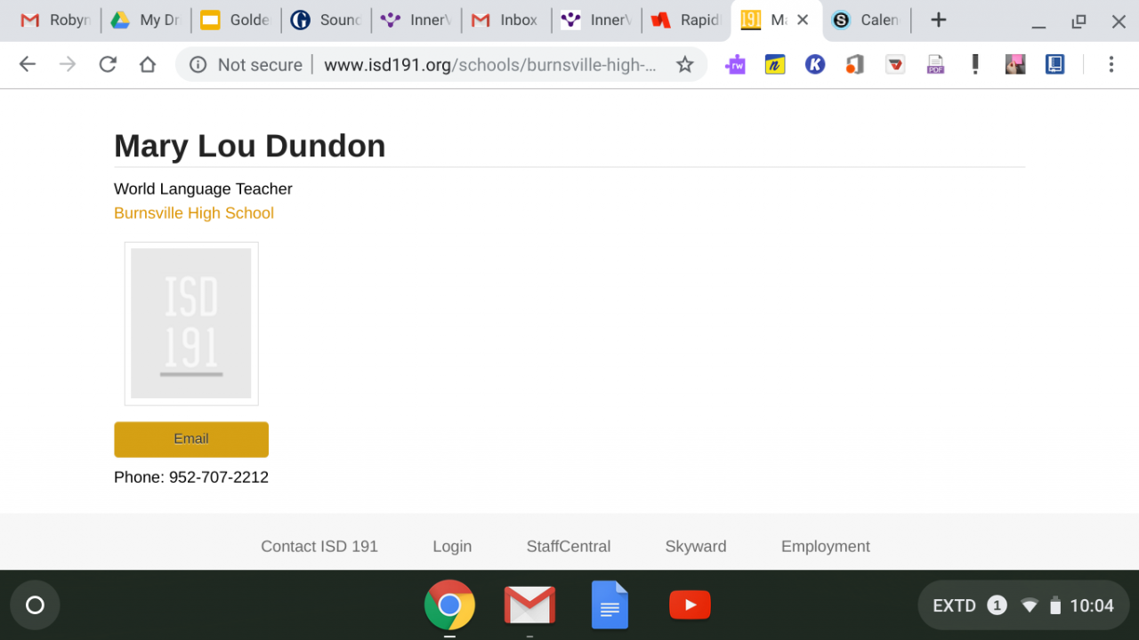Open the purple rw puzzle extension
1139x640 pixels.
[x=735, y=64]
